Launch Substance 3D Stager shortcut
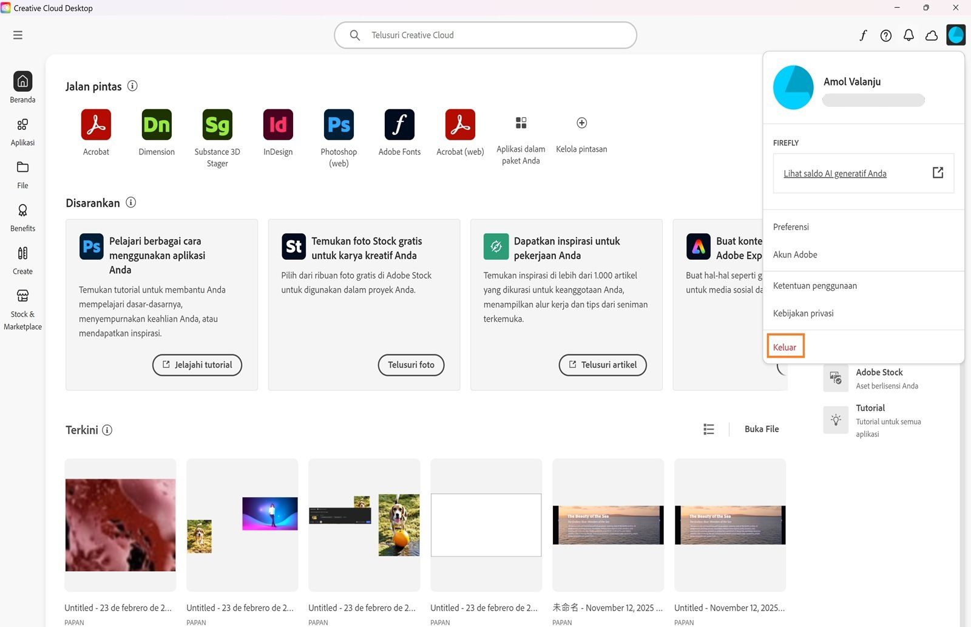The width and height of the screenshot is (971, 627). click(217, 124)
